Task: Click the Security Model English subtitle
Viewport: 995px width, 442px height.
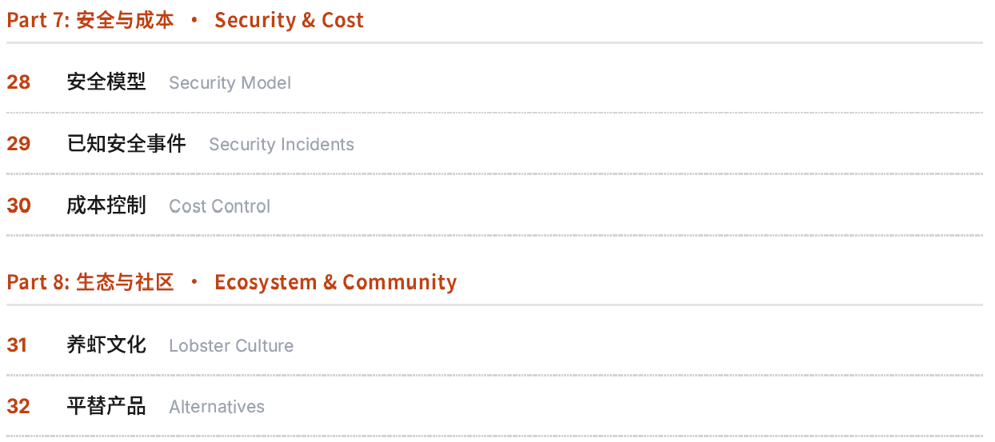Action: (230, 83)
